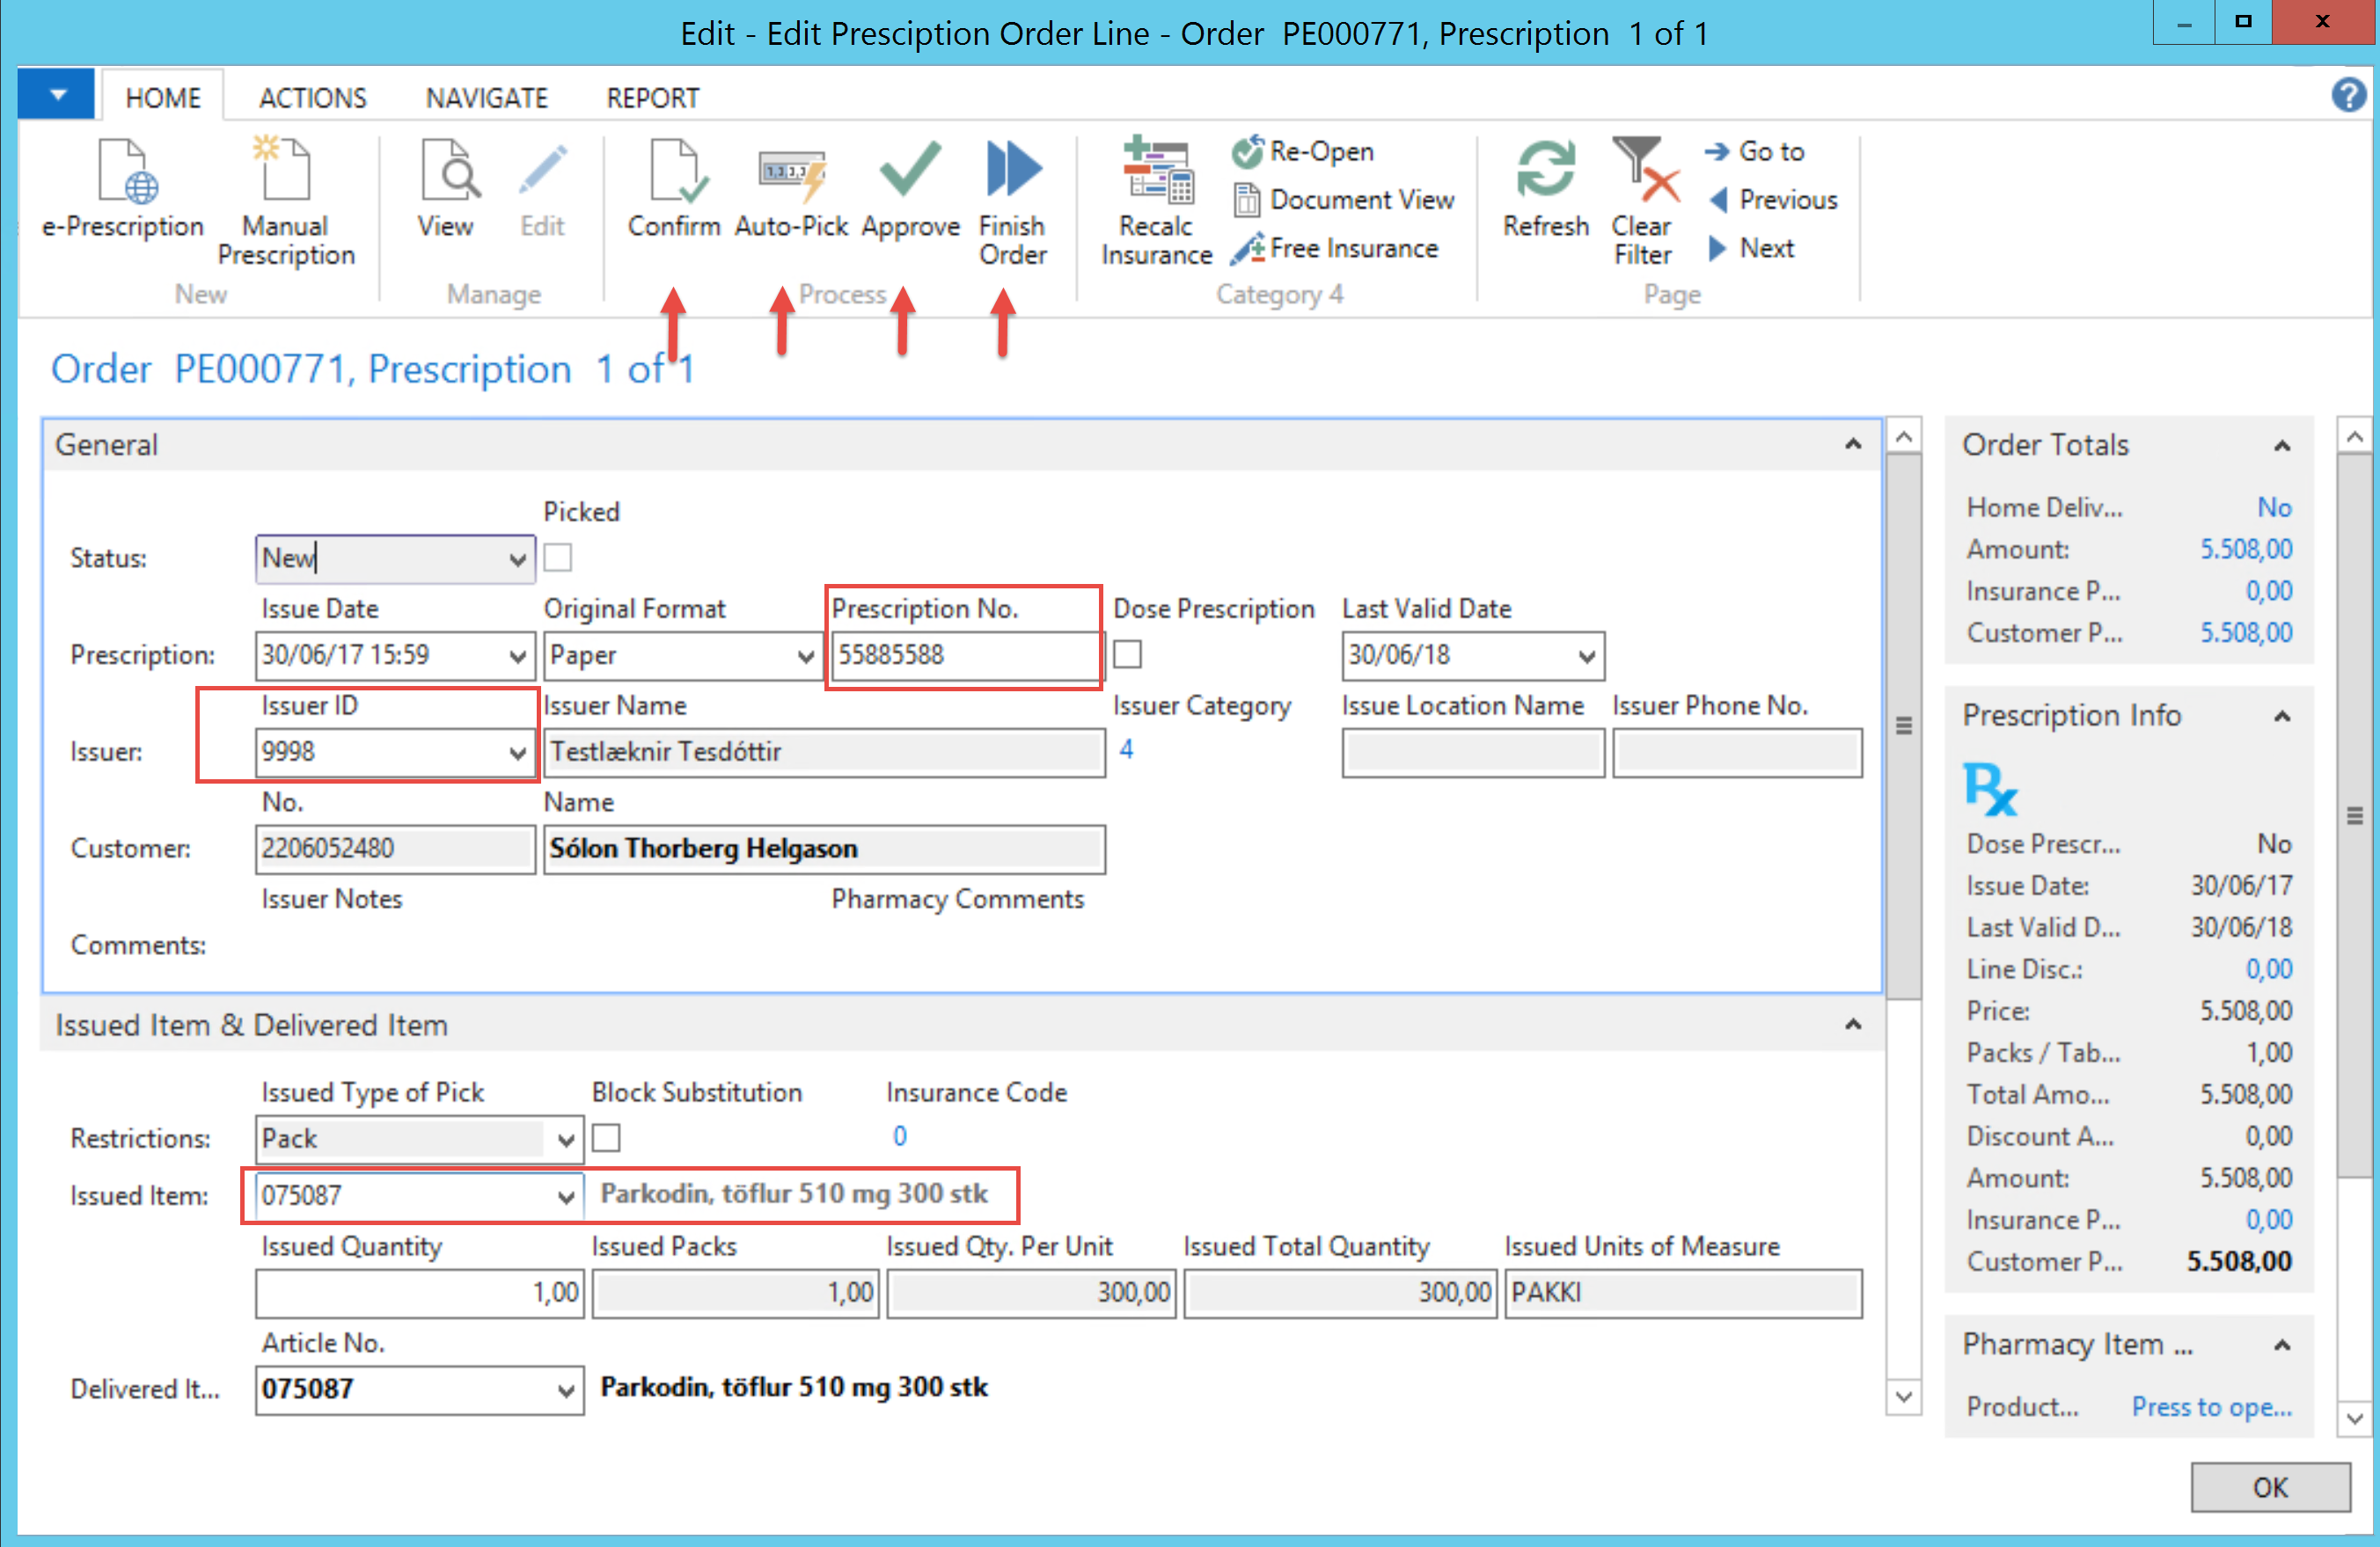Switch to the ACTIONS ribbon tab
2380x1547 pixels.
pyautogui.click(x=312, y=98)
